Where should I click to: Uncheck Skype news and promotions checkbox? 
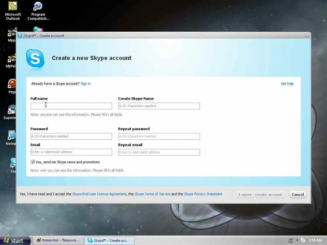(33, 162)
